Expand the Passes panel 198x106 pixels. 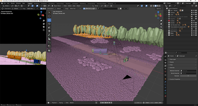click(182, 62)
